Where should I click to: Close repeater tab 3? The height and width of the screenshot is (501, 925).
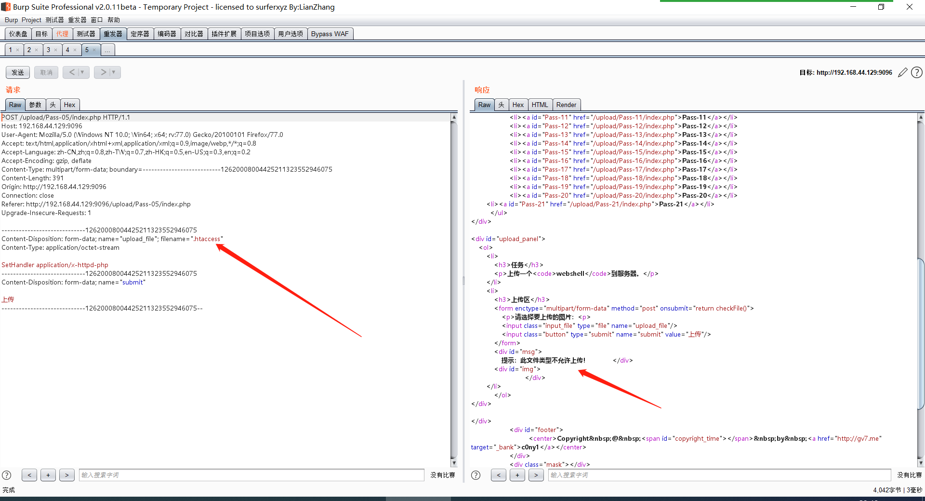(x=55, y=50)
